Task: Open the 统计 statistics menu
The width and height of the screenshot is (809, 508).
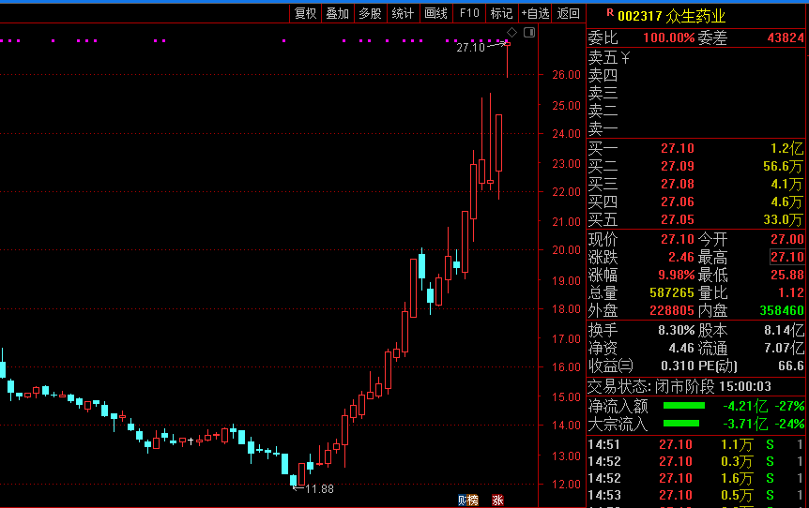Action: tap(403, 13)
